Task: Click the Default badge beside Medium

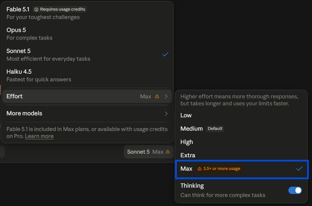Action: click(x=215, y=129)
